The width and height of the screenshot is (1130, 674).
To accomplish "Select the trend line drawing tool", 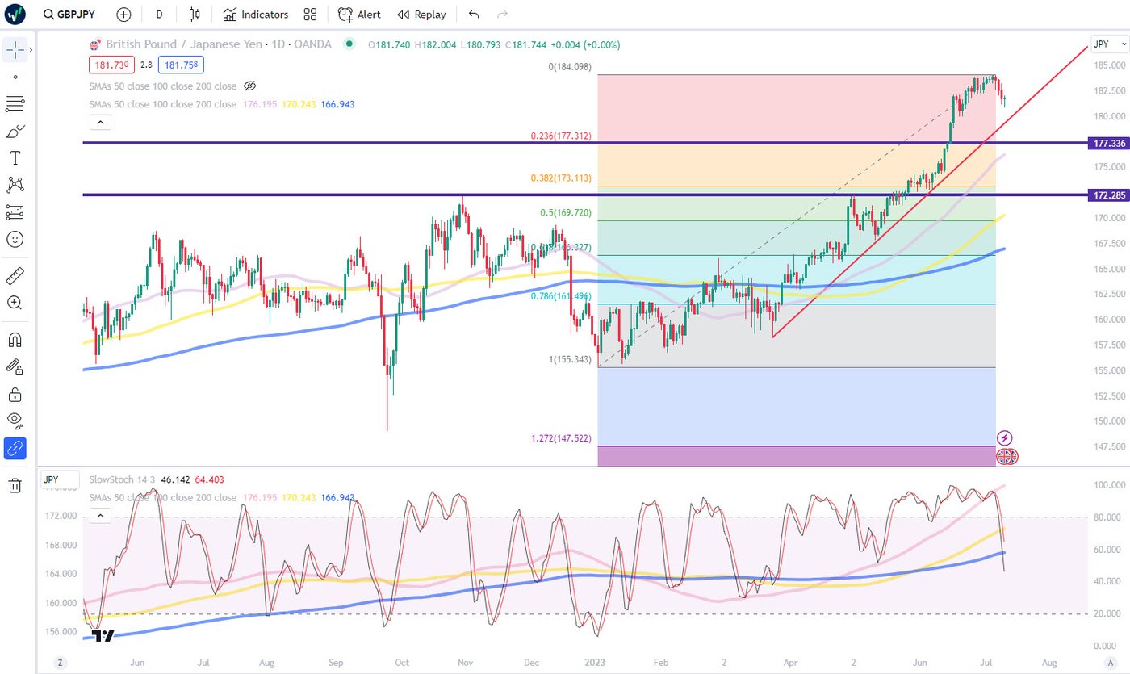I will point(14,77).
